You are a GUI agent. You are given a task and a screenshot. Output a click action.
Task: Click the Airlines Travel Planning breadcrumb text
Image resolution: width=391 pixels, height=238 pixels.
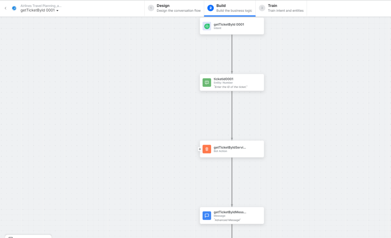tap(40, 5)
